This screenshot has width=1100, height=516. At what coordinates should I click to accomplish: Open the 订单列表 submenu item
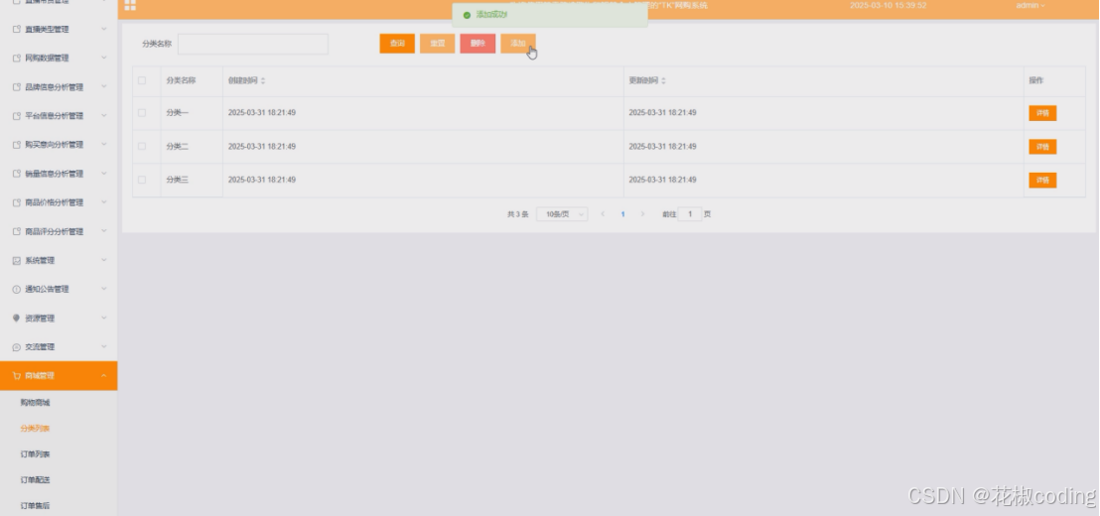click(x=35, y=455)
